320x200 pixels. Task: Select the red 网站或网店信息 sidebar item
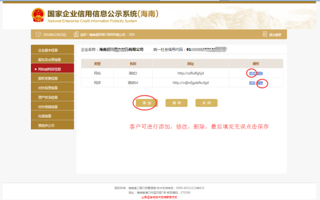[53, 69]
